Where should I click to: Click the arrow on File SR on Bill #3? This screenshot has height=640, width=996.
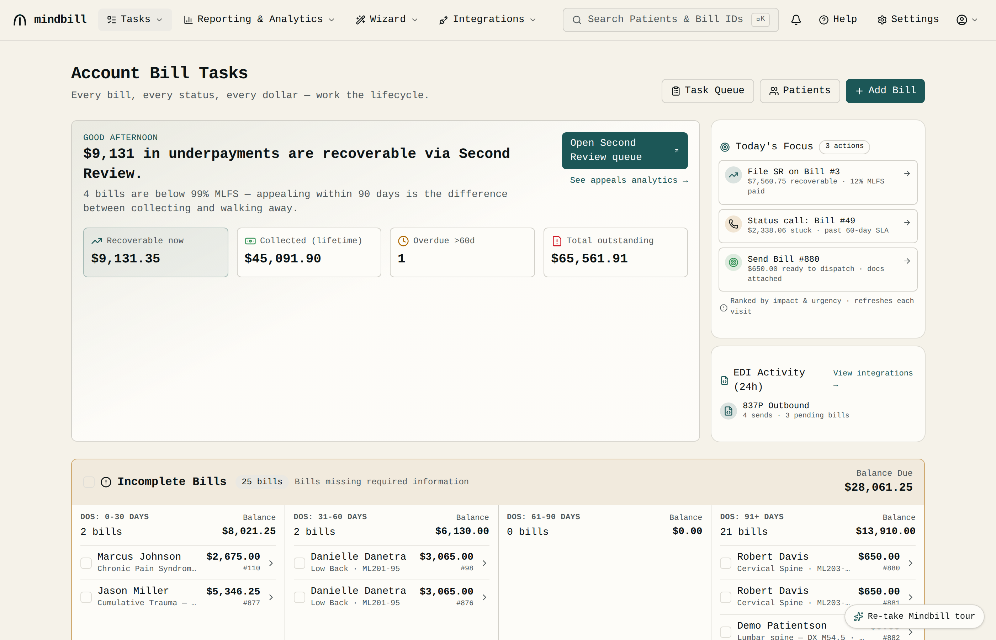[907, 174]
